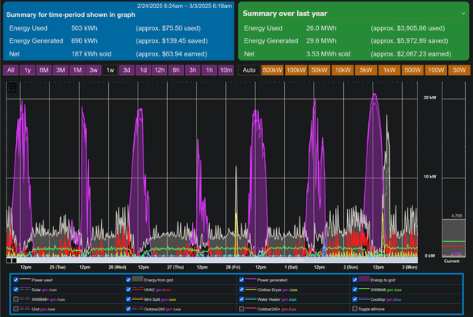
Task: Choose the 1M time range
Action: point(77,70)
